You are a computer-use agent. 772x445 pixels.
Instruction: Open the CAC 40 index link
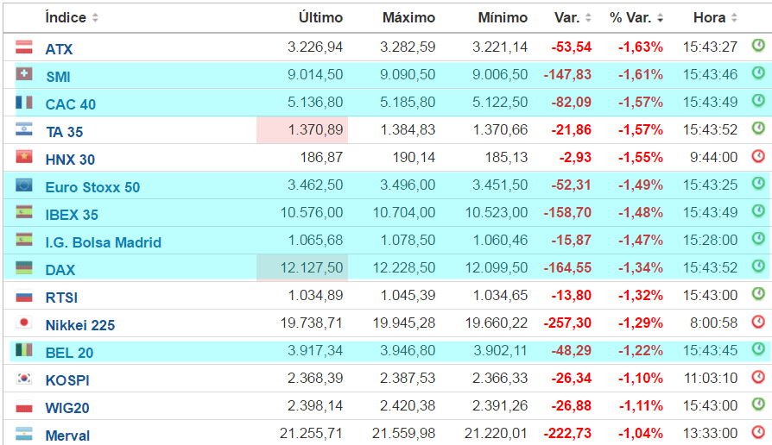click(71, 104)
